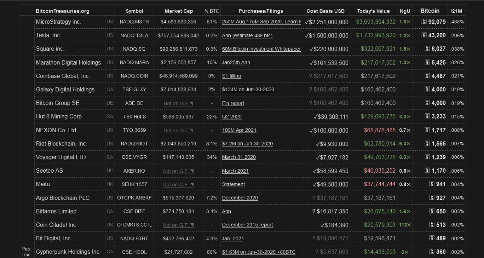Open Argo Blockchain 'December 2020' link
Image resolution: width=484 pixels, height=258 pixels.
pos(240,198)
